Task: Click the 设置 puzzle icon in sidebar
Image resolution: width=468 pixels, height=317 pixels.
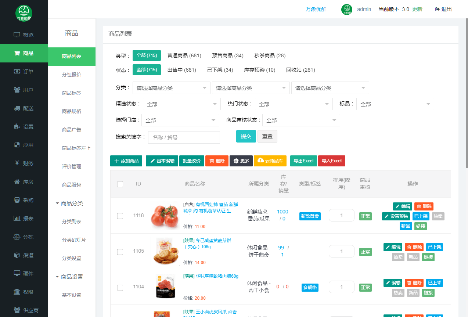Action: pyautogui.click(x=17, y=127)
